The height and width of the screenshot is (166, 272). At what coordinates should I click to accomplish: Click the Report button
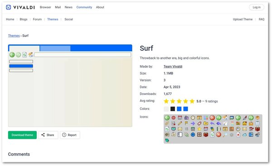pos(70,135)
